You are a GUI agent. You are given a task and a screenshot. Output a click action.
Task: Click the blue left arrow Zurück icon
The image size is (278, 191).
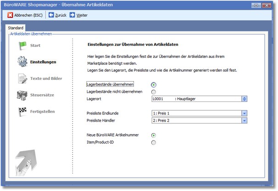click(51, 15)
